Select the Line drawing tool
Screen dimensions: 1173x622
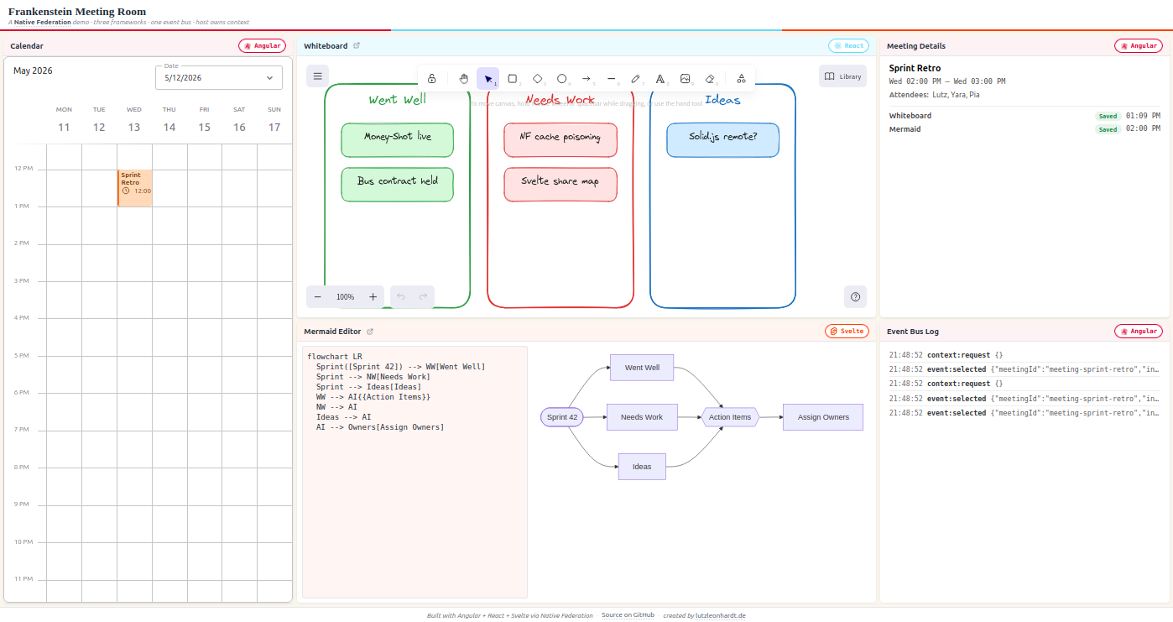click(x=611, y=79)
